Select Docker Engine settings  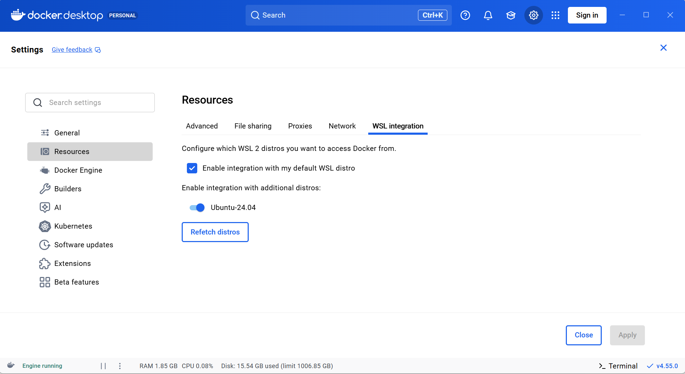pyautogui.click(x=78, y=170)
